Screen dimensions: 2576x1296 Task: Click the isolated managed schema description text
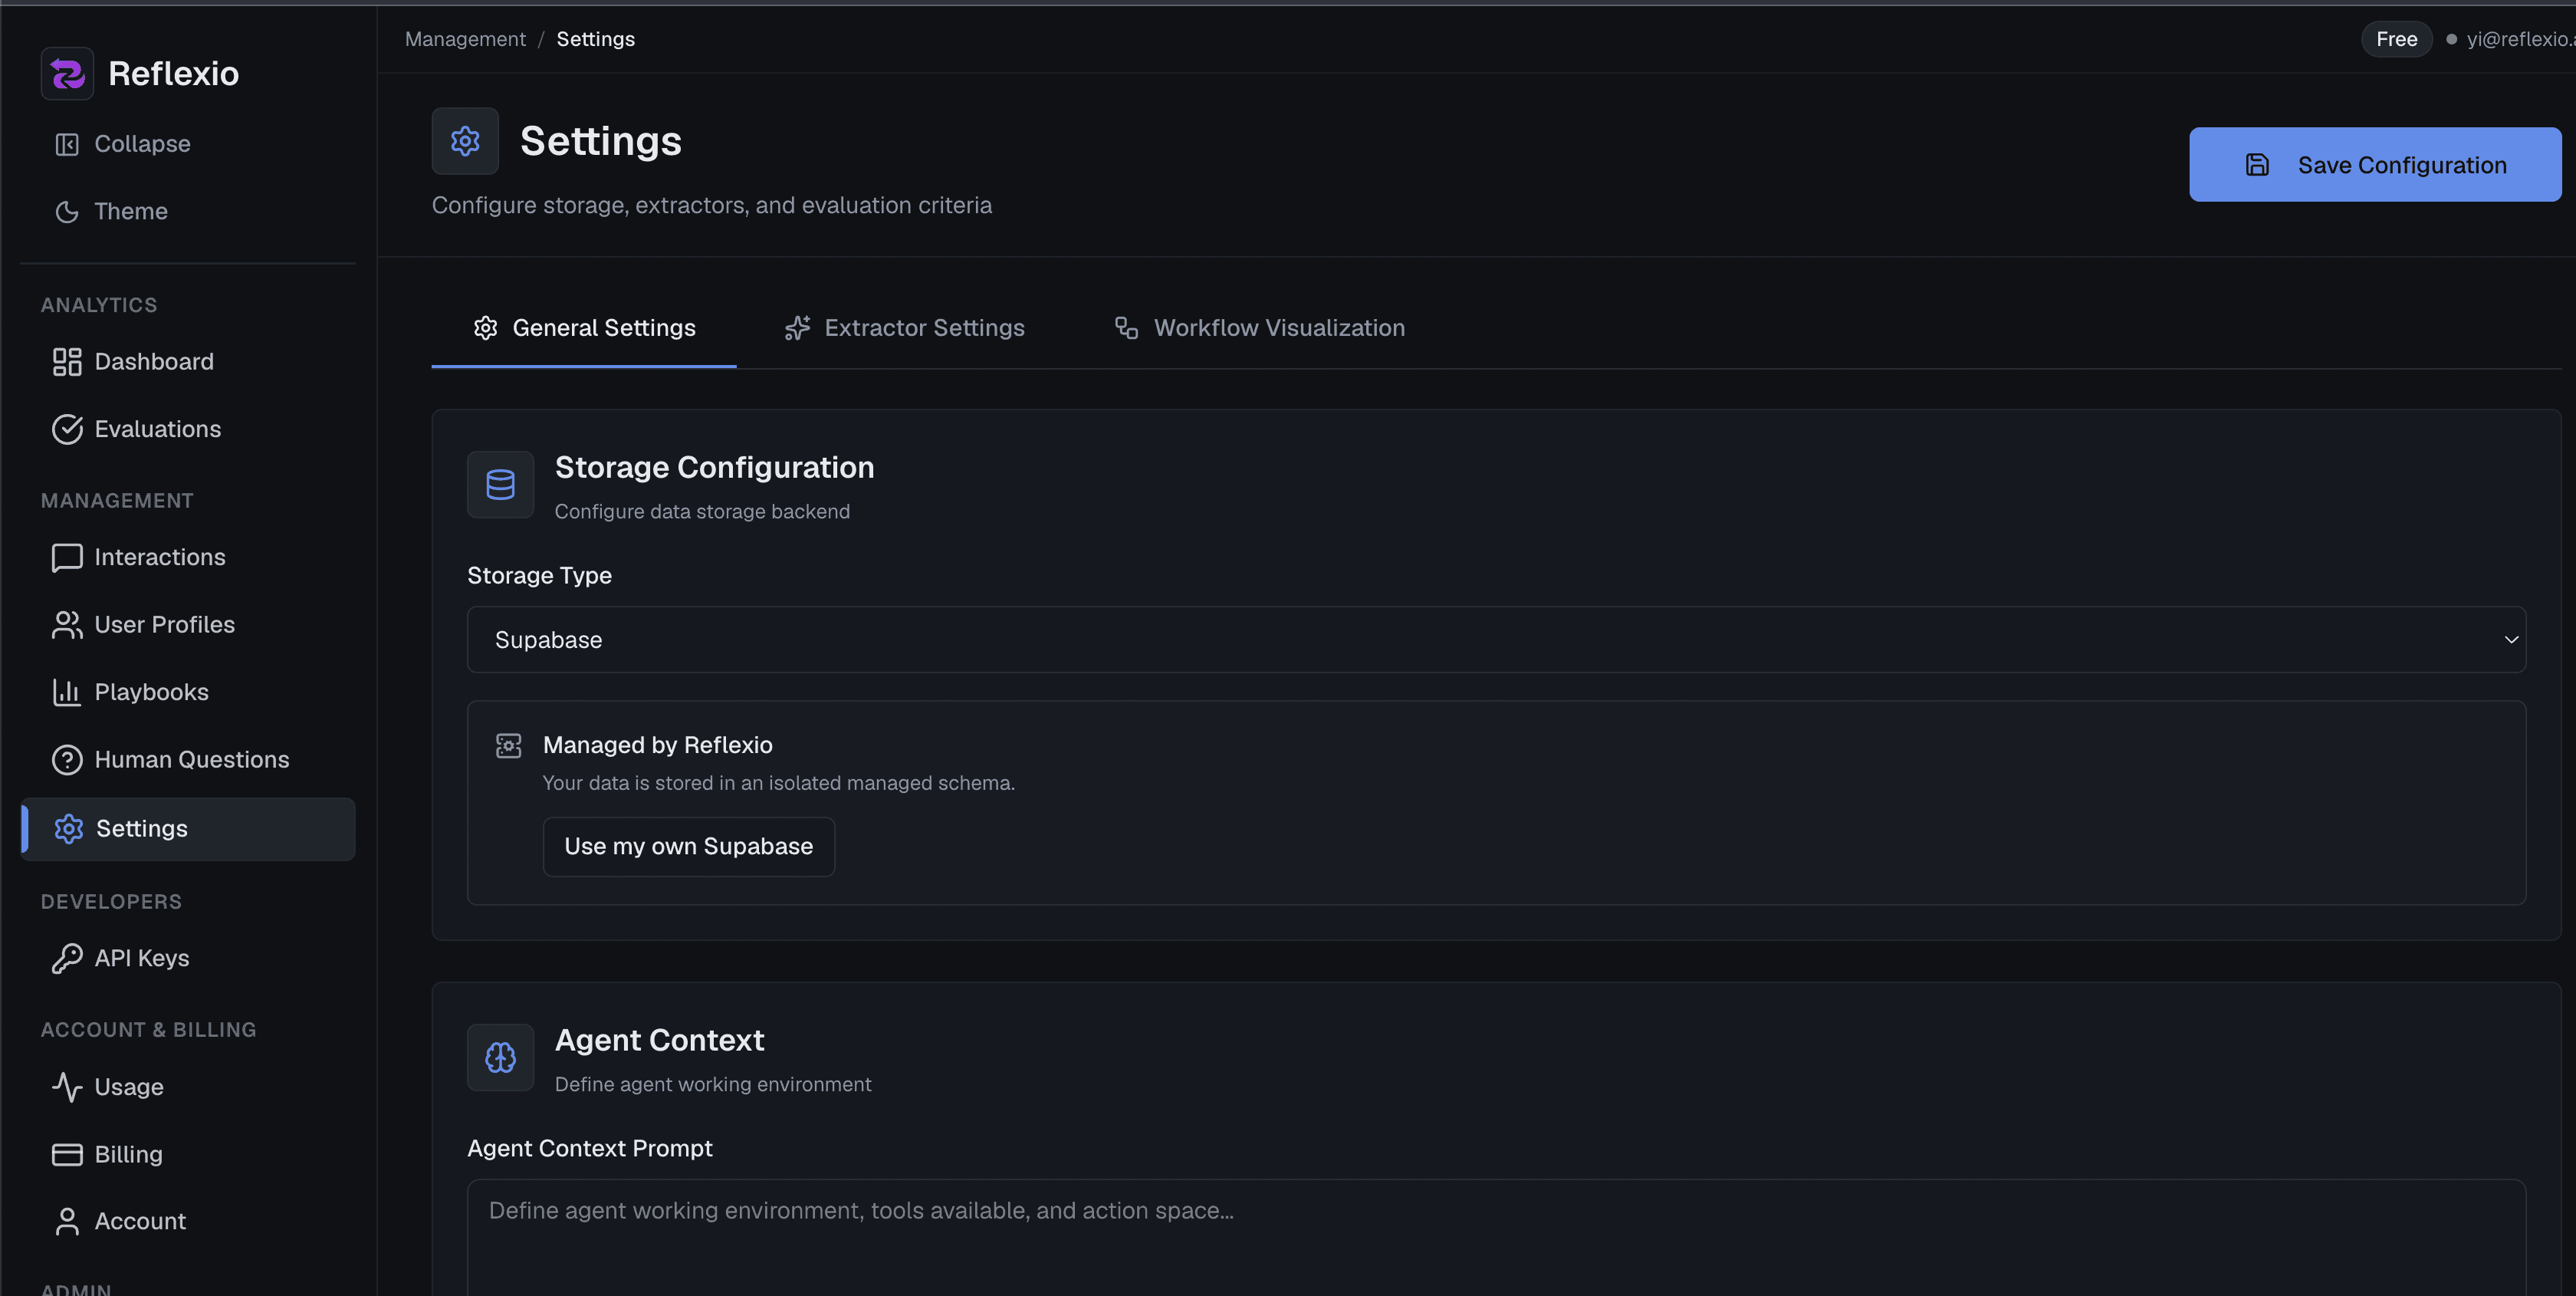[778, 783]
